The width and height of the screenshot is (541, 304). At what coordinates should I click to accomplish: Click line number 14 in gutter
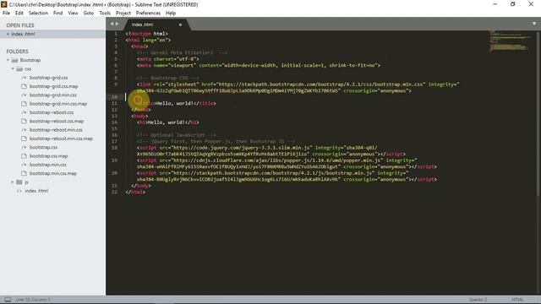click(x=115, y=122)
